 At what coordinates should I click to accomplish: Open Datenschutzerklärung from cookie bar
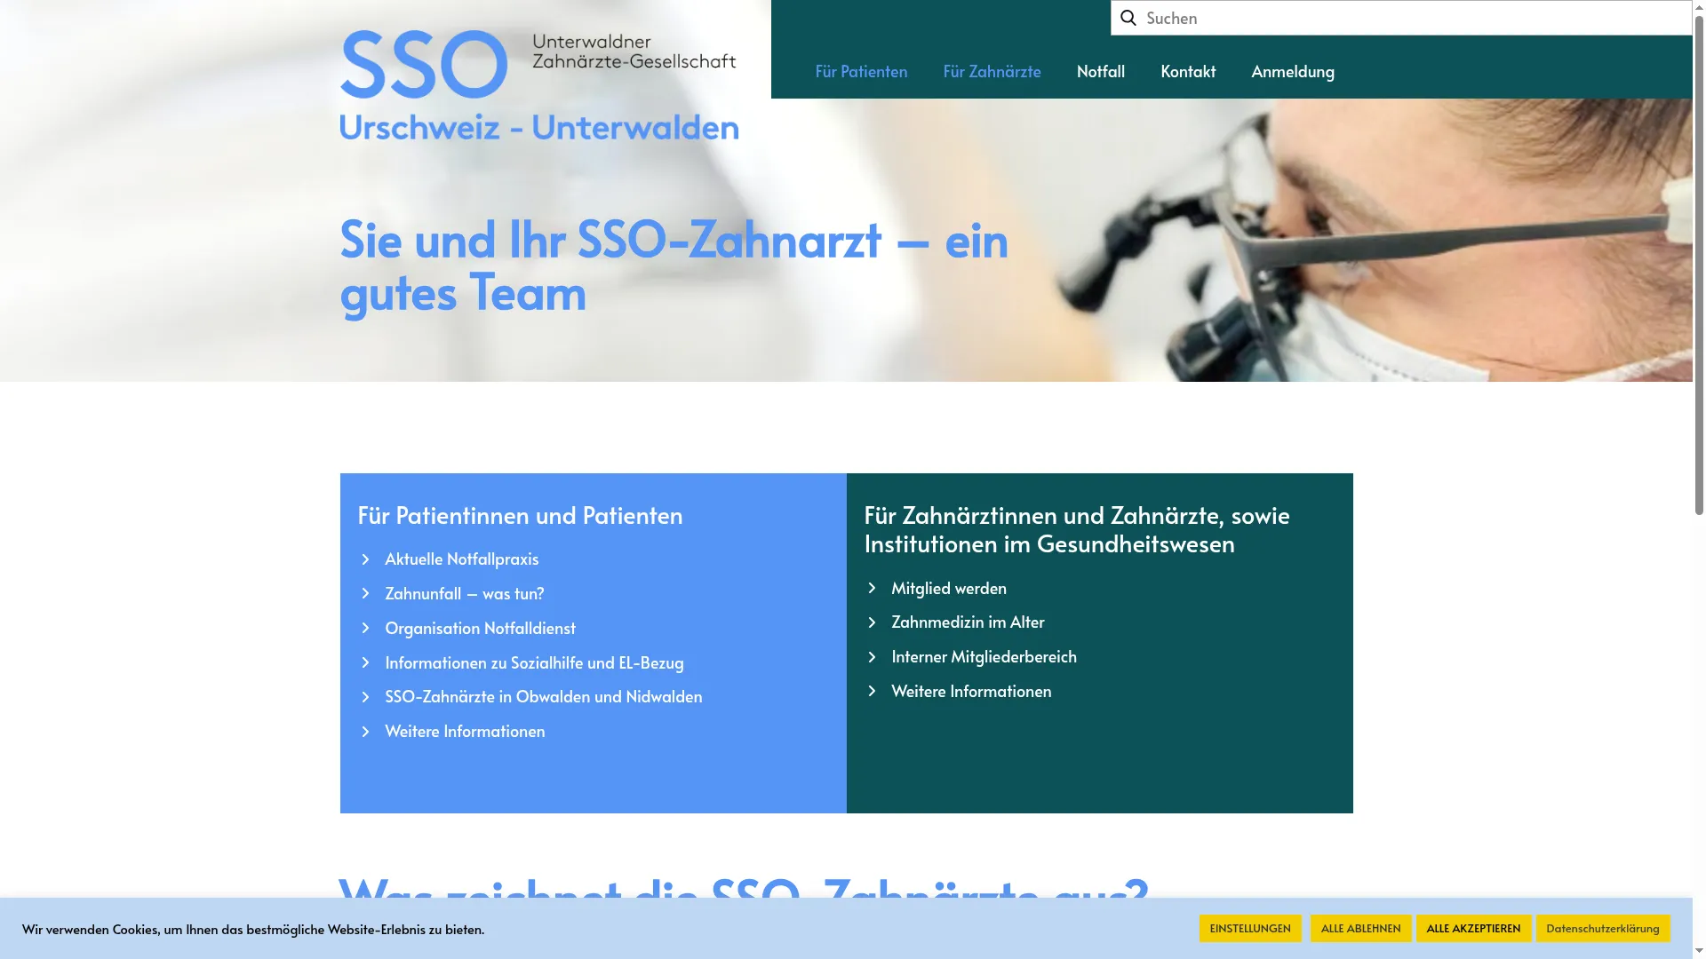coord(1603,929)
